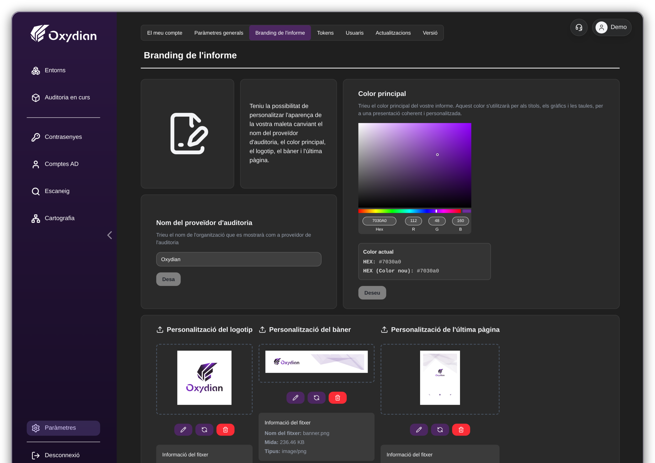Screen dimensions: 655x463
Task: Open the Usuaris tab
Action: (x=355, y=33)
